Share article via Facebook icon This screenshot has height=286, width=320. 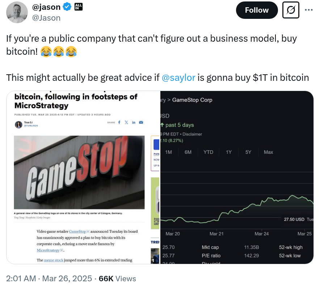[119, 123]
